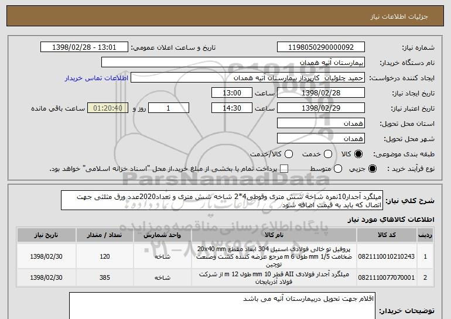This screenshot has height=319, width=451.
Task: Click the validity time field 14:30
Action: (232, 108)
